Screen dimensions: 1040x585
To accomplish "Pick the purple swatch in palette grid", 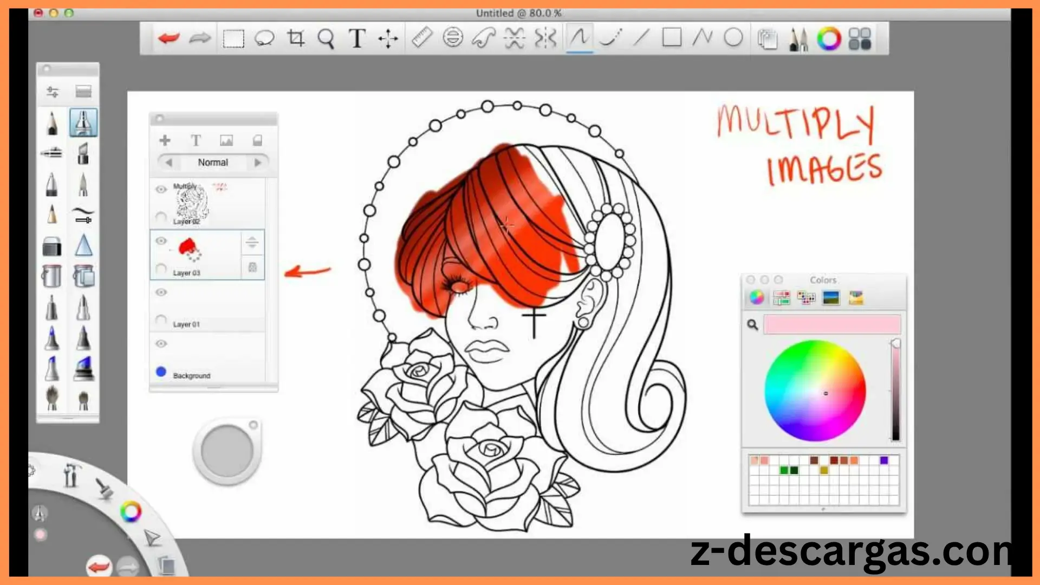I will (884, 460).
